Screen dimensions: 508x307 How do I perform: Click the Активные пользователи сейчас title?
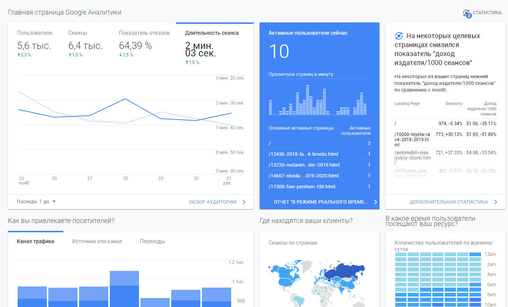tap(308, 33)
